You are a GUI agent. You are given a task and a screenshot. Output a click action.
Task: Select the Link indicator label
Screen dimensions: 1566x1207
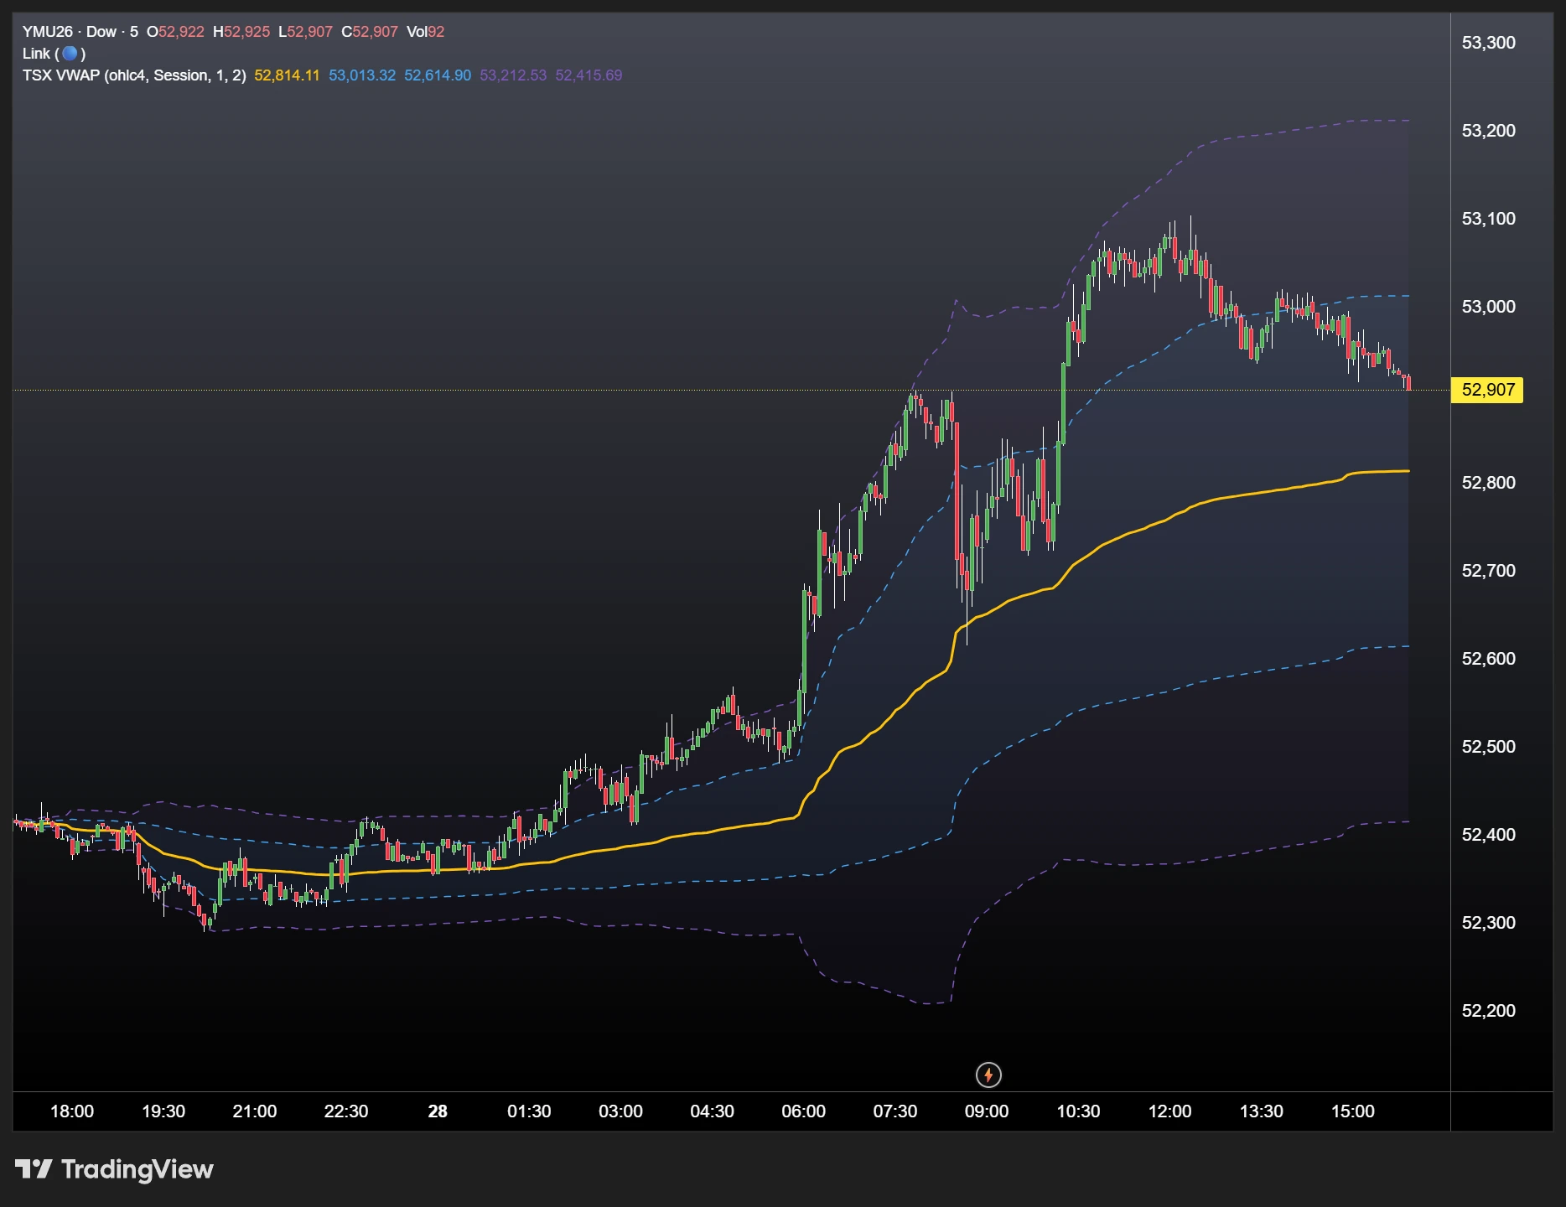(36, 54)
